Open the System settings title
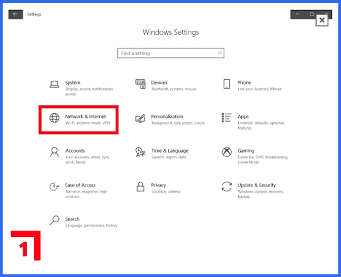The image size is (341, 277). tap(73, 82)
